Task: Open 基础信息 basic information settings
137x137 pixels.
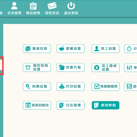Action: (x=37, y=49)
